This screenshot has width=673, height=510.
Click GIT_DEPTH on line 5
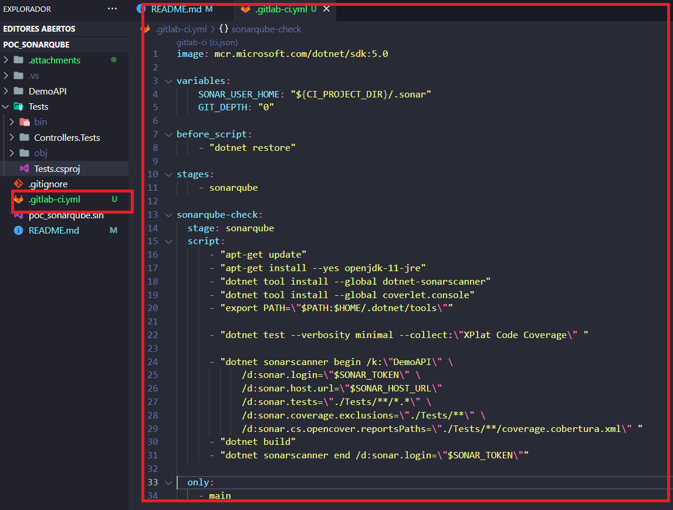click(223, 107)
